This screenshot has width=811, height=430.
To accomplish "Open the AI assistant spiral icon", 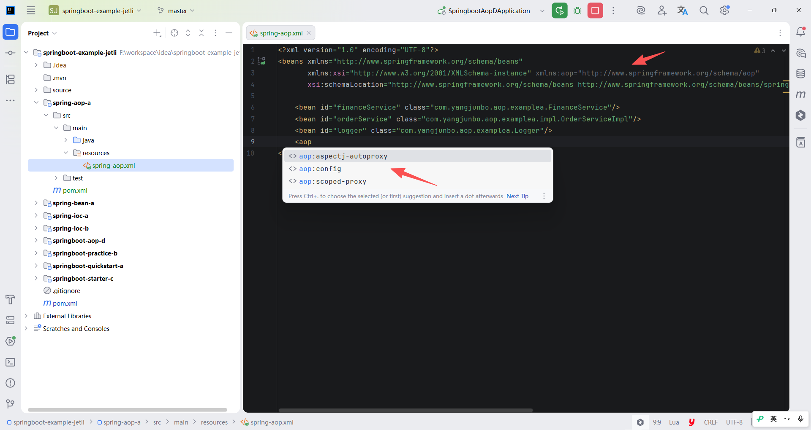I will (641, 11).
